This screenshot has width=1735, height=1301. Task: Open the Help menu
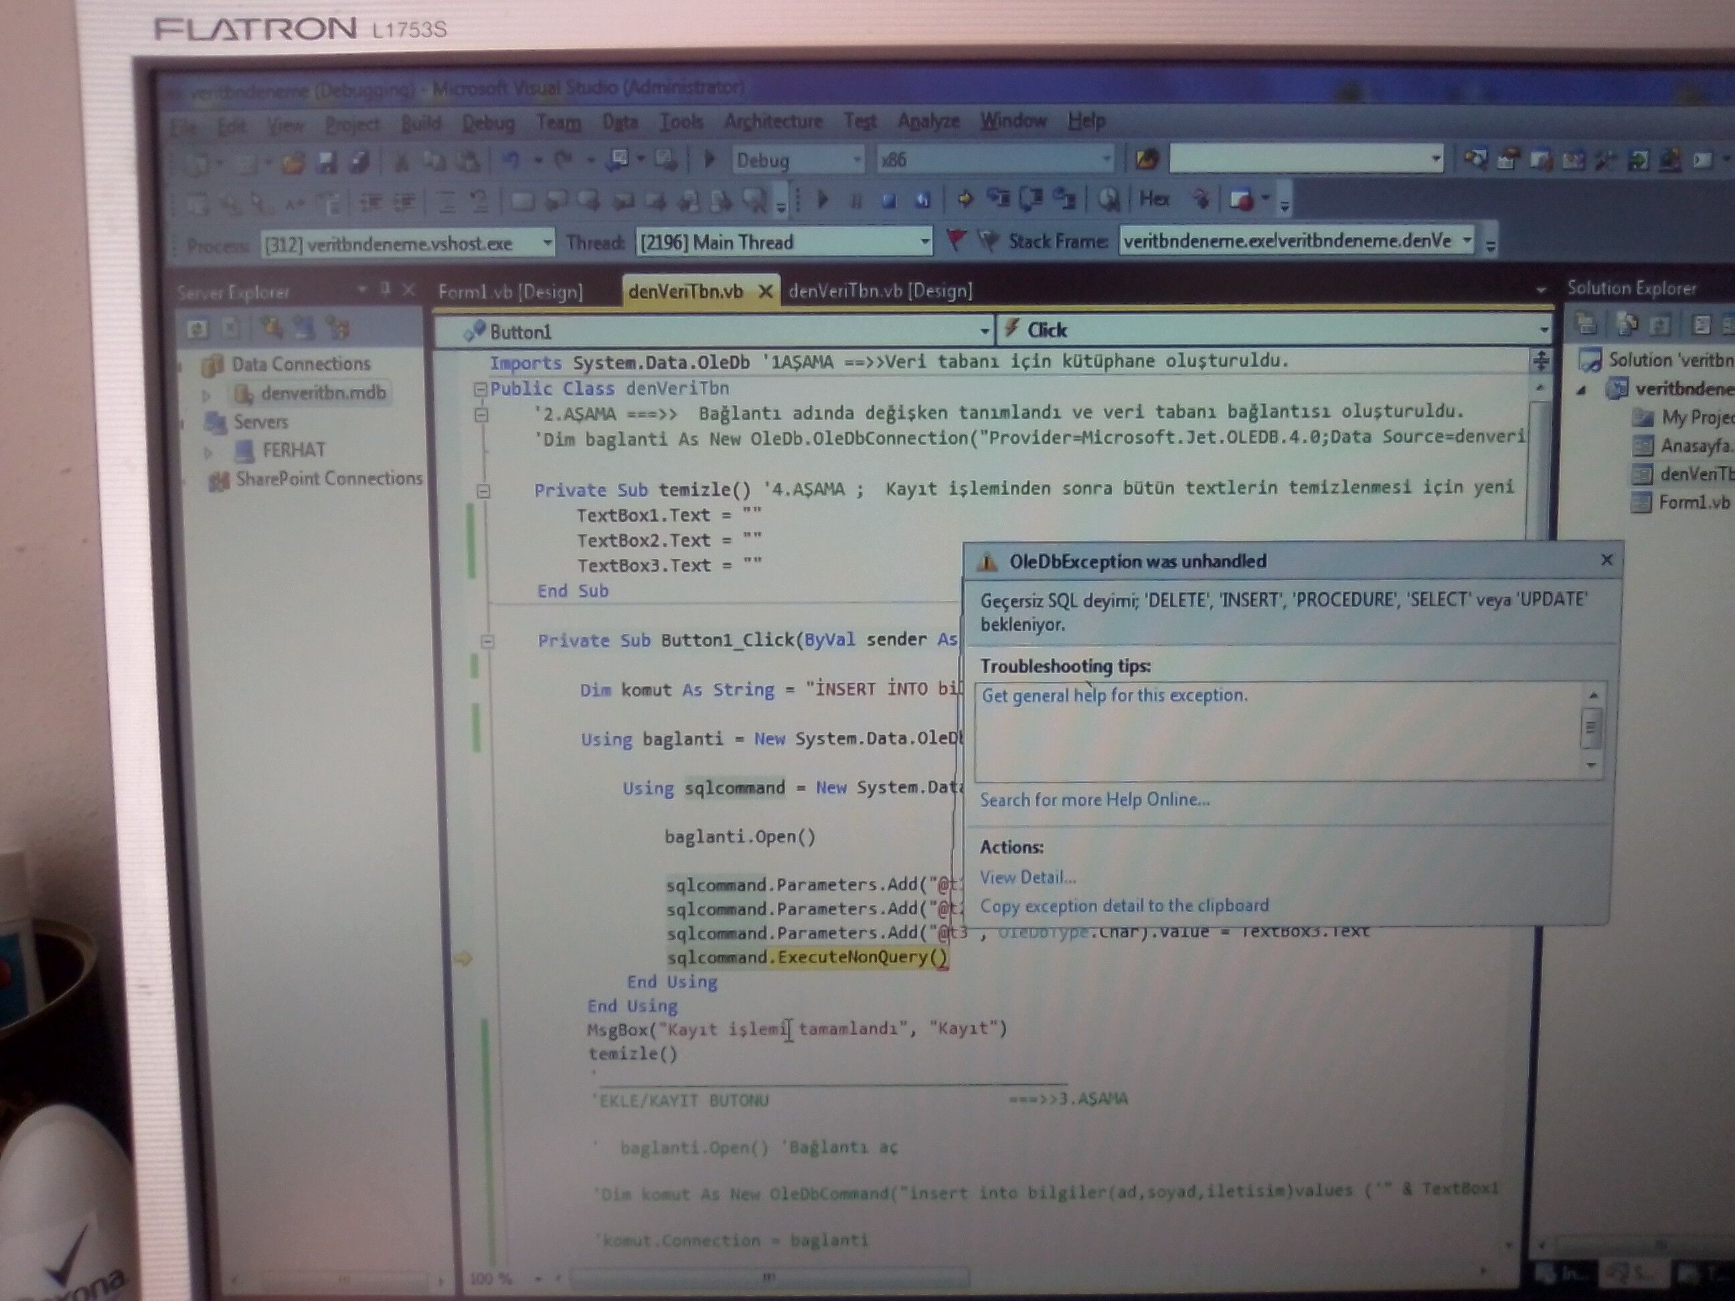(1086, 120)
